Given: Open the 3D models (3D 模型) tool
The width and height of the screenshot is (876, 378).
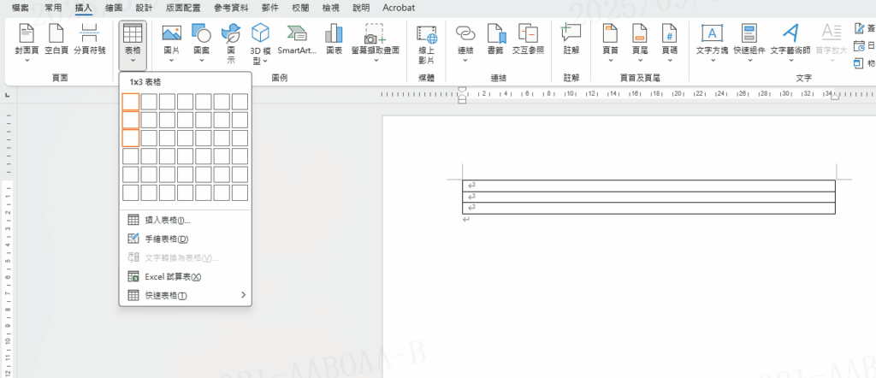Looking at the screenshot, I should pos(261,41).
